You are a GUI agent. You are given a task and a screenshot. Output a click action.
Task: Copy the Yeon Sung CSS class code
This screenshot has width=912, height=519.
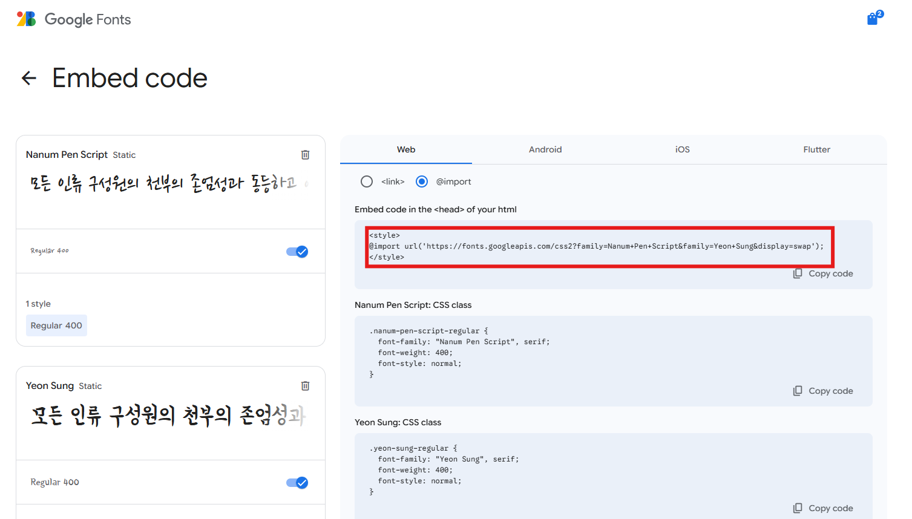(x=823, y=508)
